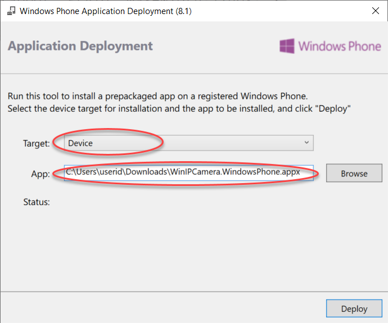
Task: Browse for an app package file
Action: click(354, 173)
